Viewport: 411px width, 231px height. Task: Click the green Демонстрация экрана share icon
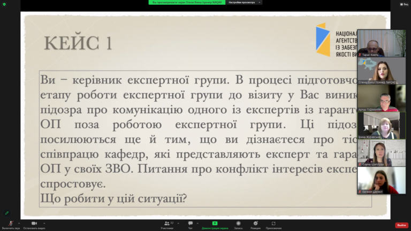(215, 224)
